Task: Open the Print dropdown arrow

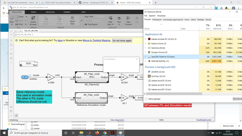Action: coord(26,24)
